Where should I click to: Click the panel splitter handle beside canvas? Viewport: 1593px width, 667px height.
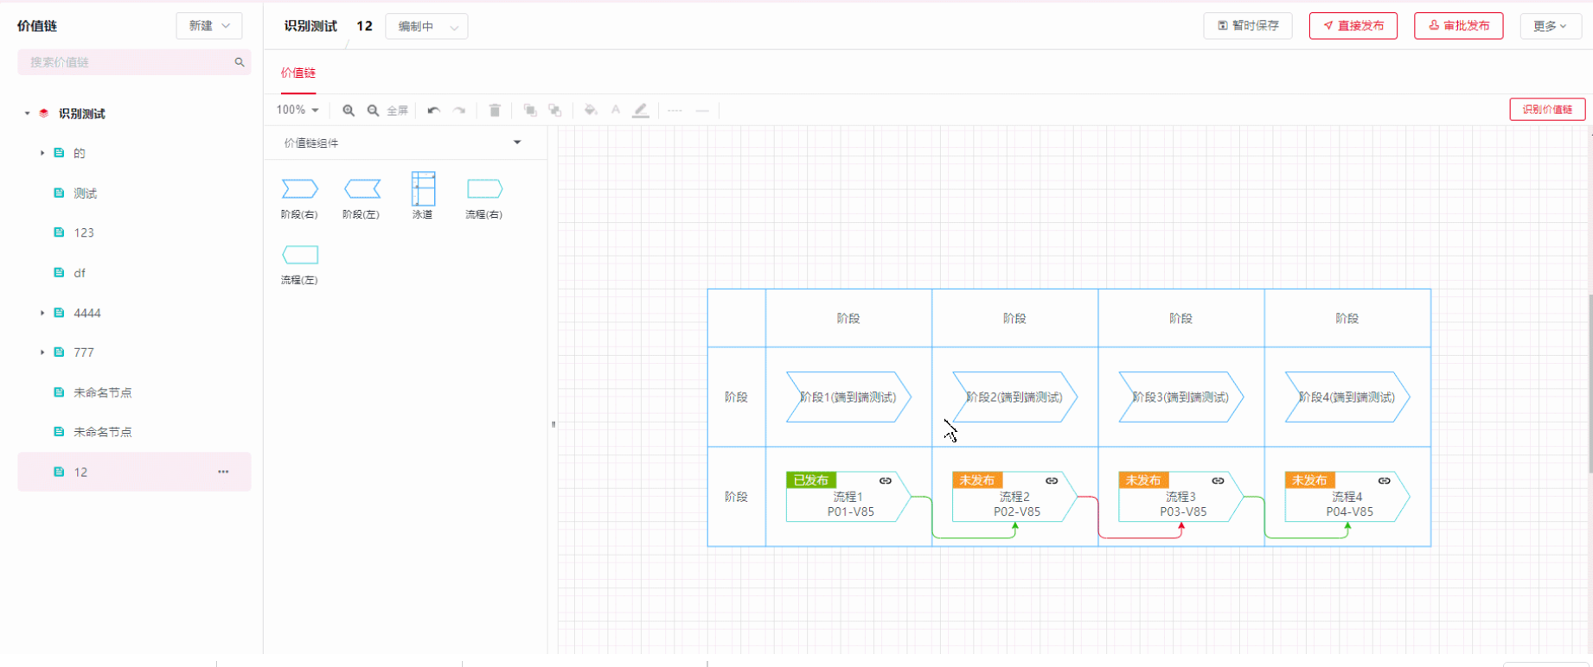pyautogui.click(x=553, y=424)
